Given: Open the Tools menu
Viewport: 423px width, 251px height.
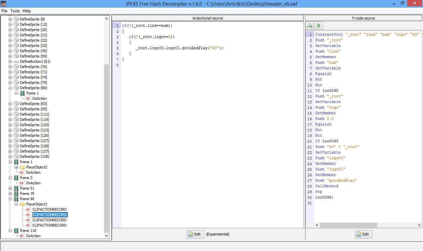Looking at the screenshot, I should click(15, 11).
